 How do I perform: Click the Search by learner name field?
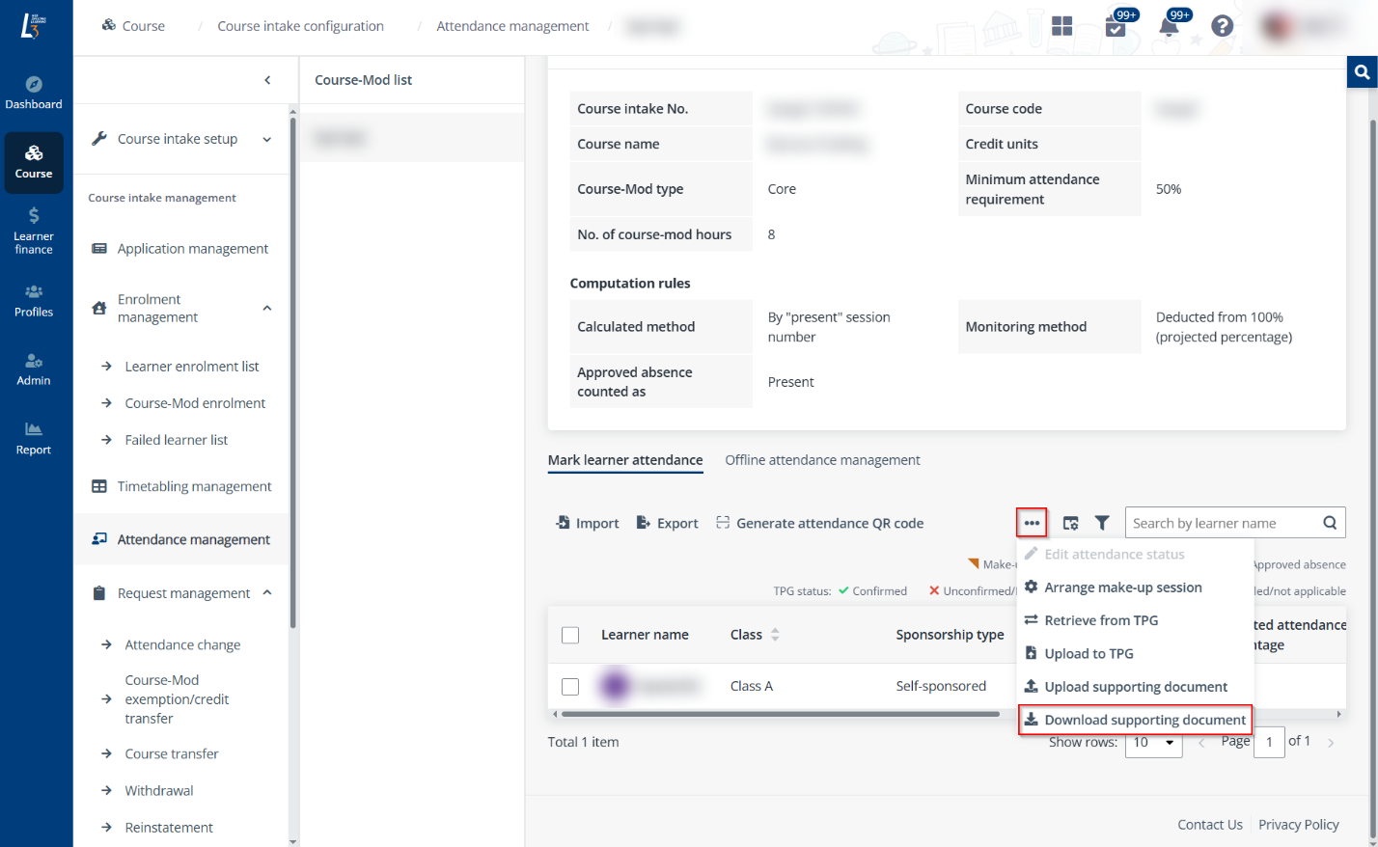(x=1221, y=522)
